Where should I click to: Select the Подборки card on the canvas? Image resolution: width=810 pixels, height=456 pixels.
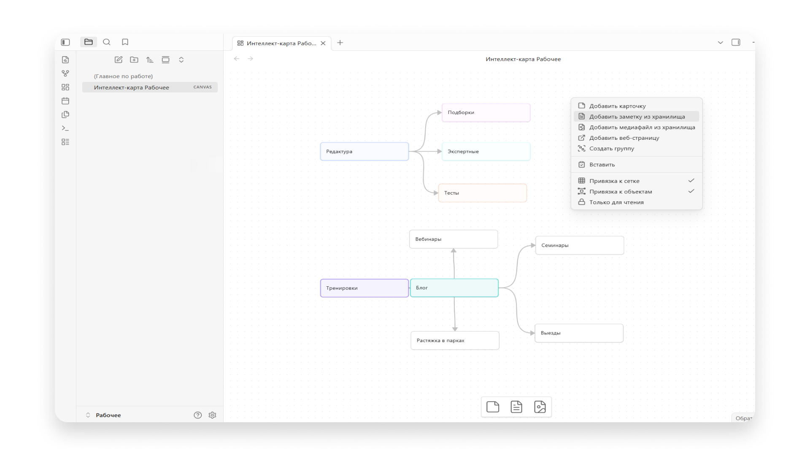click(486, 113)
